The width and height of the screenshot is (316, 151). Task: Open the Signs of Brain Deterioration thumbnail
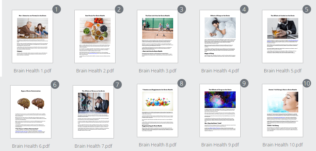click(31, 112)
